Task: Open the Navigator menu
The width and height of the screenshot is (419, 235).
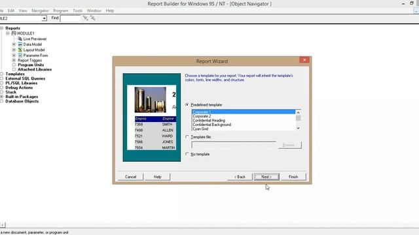Action: [40, 10]
